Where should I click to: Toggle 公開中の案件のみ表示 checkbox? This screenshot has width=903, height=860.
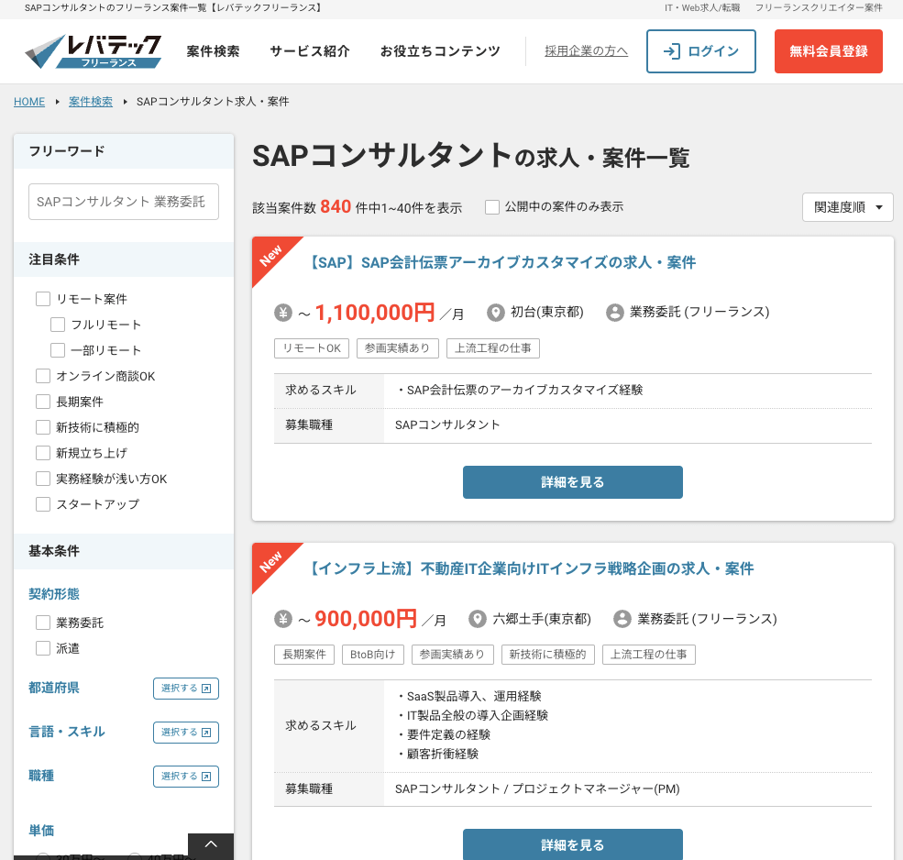coord(492,207)
